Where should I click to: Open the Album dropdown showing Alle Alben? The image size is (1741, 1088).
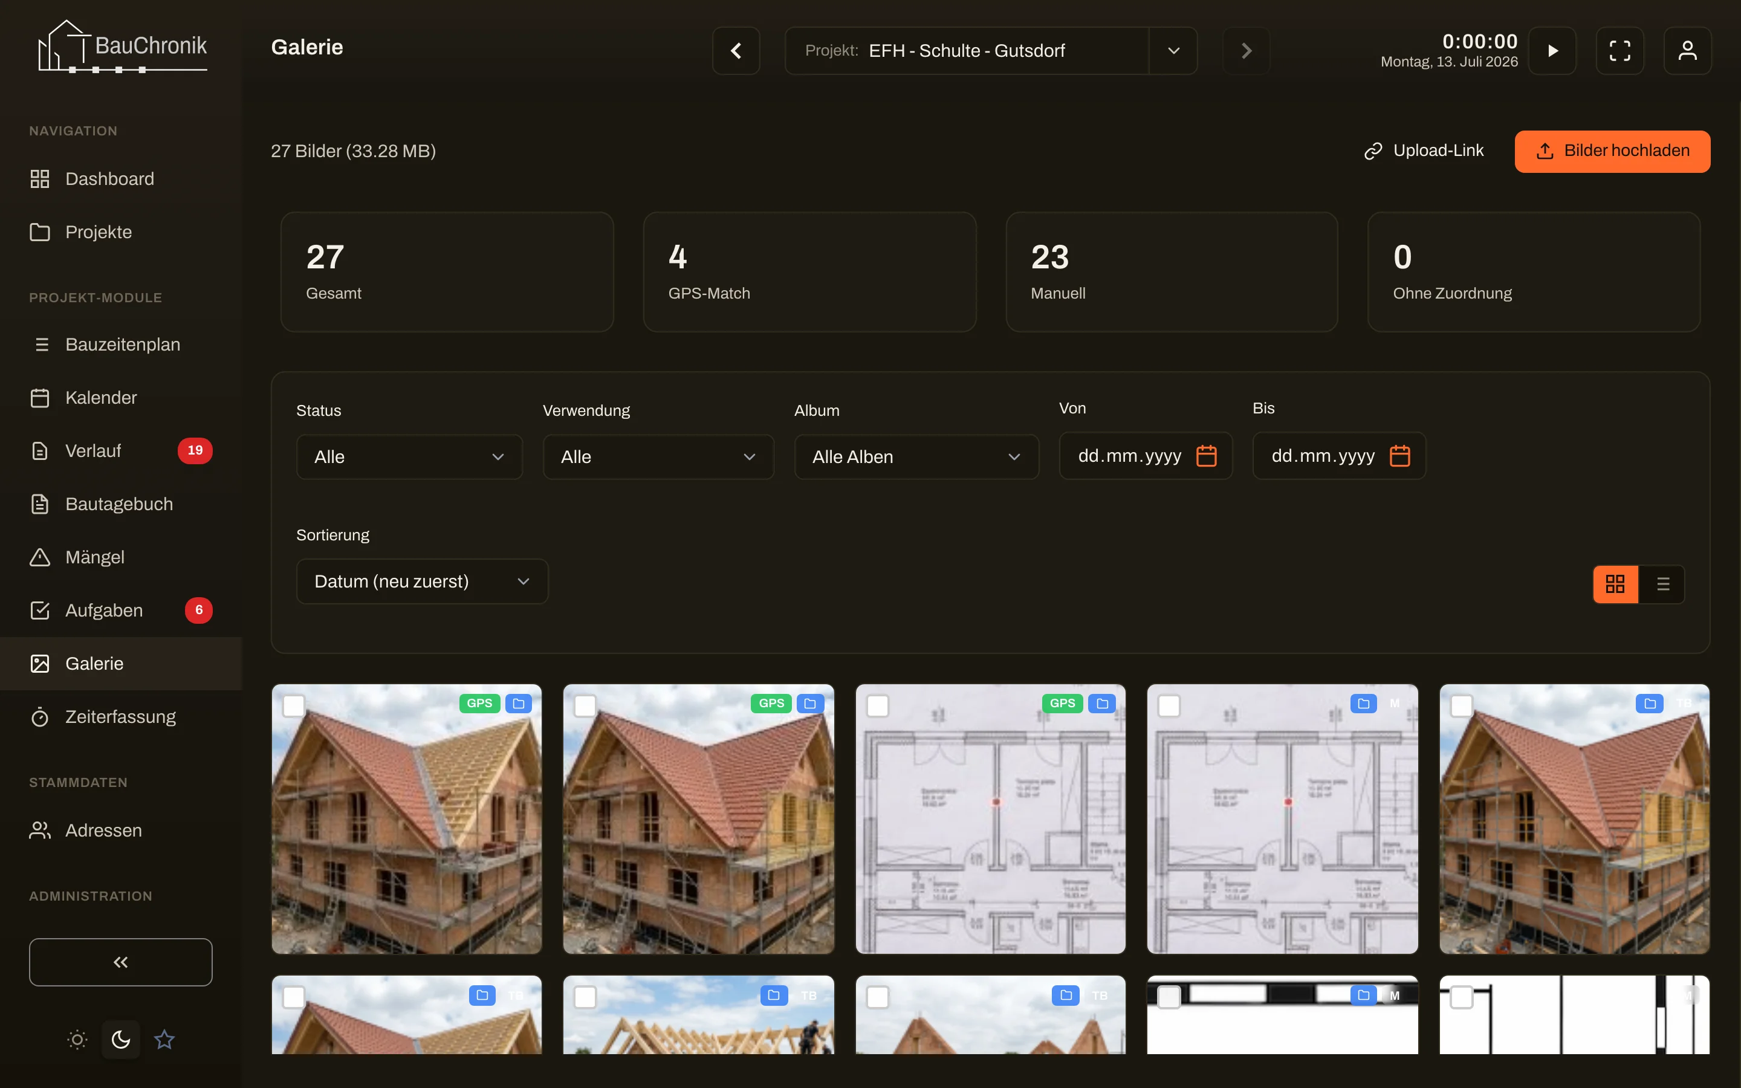(x=916, y=457)
